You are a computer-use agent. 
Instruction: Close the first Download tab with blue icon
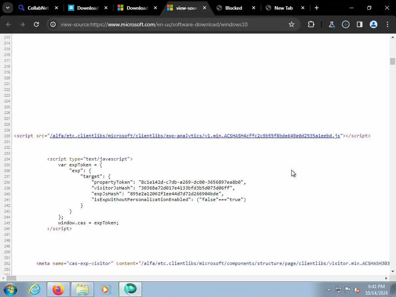coord(106,8)
